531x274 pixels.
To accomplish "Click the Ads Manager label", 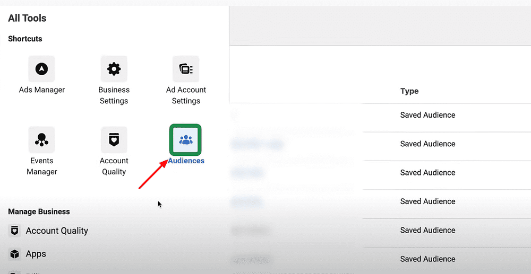I will (41, 90).
